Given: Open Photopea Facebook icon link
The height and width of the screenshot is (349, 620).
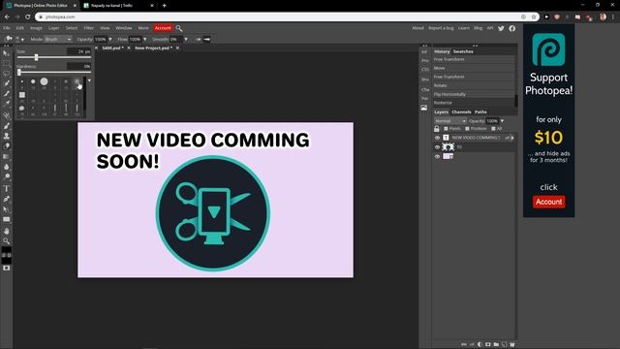Looking at the screenshot, I should 512,28.
